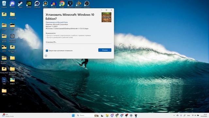This screenshot has height=118, width=209.
Task: Launch Cinema 4D from the desktop
Action: tap(37, 4)
